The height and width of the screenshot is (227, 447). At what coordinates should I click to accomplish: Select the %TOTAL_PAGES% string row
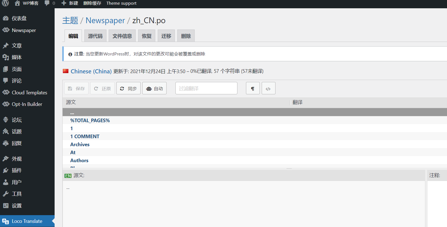pyautogui.click(x=255, y=120)
